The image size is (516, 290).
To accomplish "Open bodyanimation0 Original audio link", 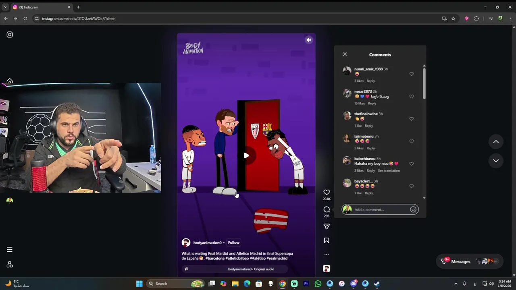I will [x=251, y=269].
